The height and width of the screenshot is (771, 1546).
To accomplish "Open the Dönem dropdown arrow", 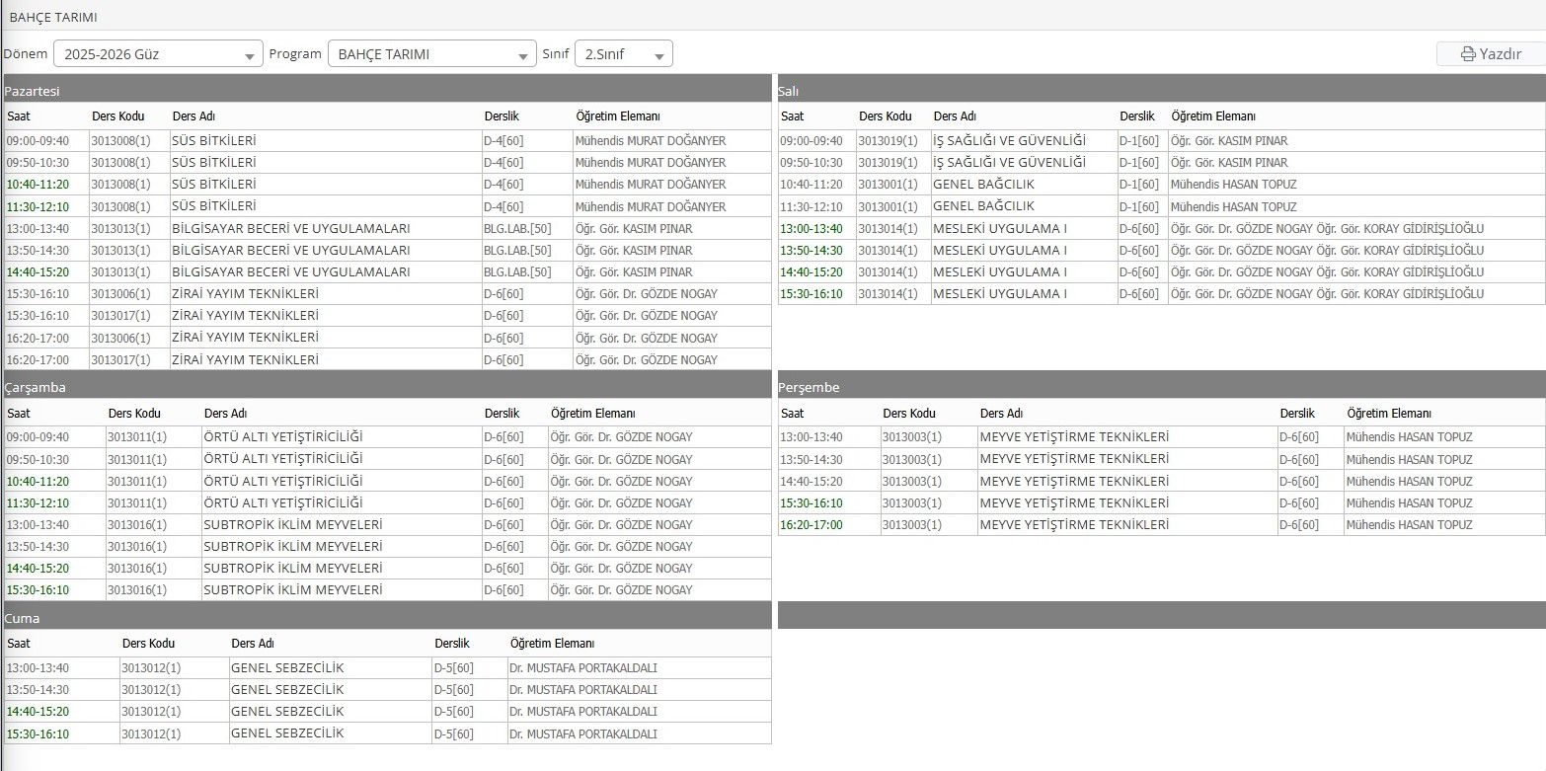I will [x=251, y=56].
